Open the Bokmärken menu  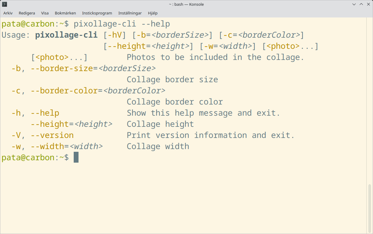click(x=65, y=13)
